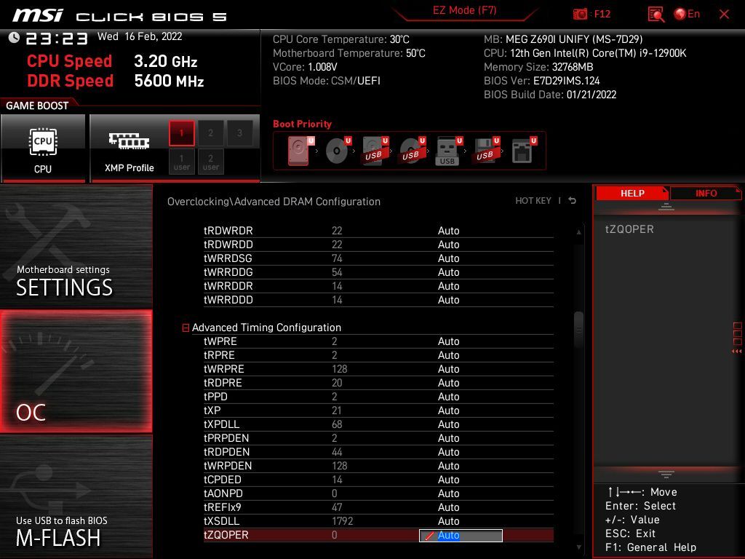Image resolution: width=745 pixels, height=559 pixels.
Task: Switch to the INFO tab
Action: [706, 193]
